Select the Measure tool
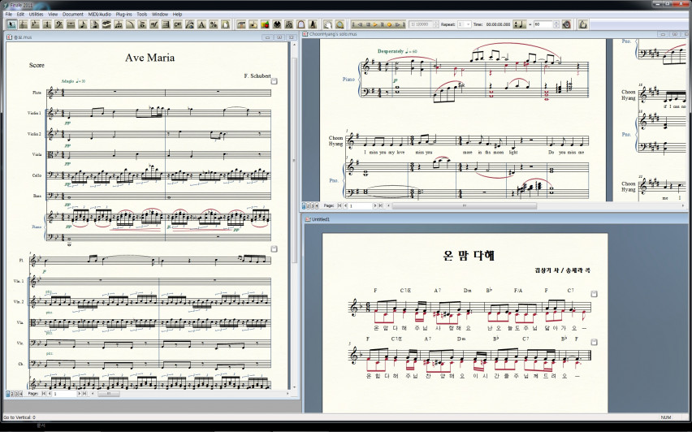Viewport: 692px width, 432px height. click(x=71, y=24)
